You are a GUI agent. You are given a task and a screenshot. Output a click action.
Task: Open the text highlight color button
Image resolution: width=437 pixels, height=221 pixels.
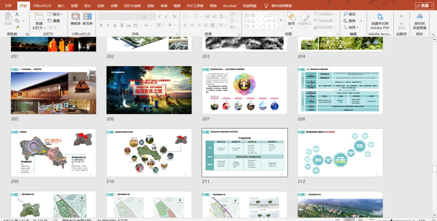159,25
